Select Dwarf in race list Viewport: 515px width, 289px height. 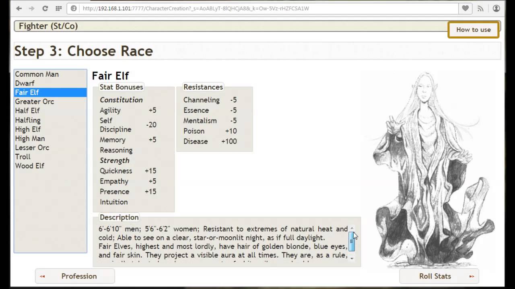50,83
